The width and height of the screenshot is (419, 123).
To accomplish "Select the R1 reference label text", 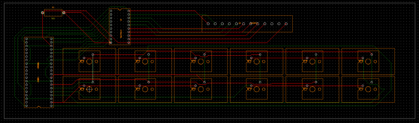I will (x=53, y=8).
